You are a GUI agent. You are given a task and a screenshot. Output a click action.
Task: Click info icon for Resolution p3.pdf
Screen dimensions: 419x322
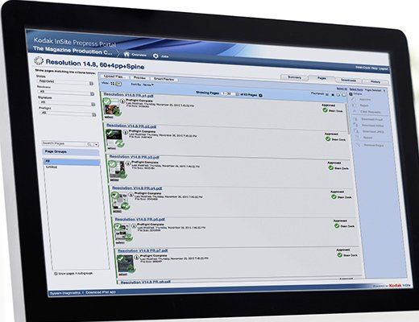click(128, 163)
